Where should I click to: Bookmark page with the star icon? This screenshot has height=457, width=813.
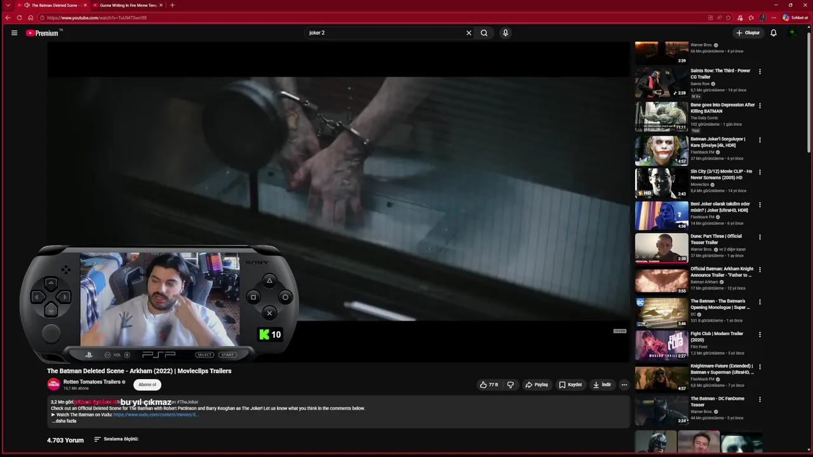pos(729,18)
